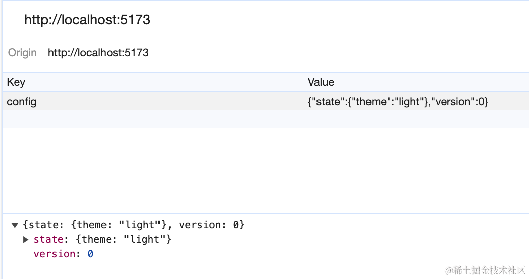This screenshot has width=529, height=279.
Task: Click the Value column header
Action: tap(321, 82)
